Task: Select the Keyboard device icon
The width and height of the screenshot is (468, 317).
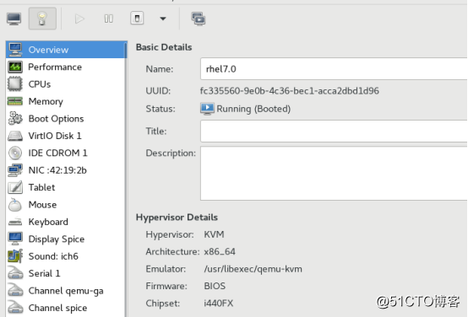Action: point(15,222)
